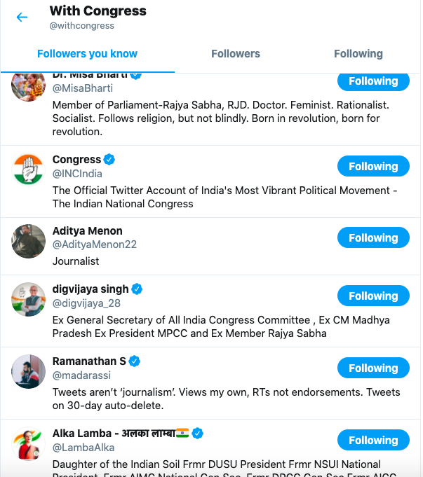Open Ramanathan S profile avatar
The height and width of the screenshot is (477, 423).
pos(28,371)
